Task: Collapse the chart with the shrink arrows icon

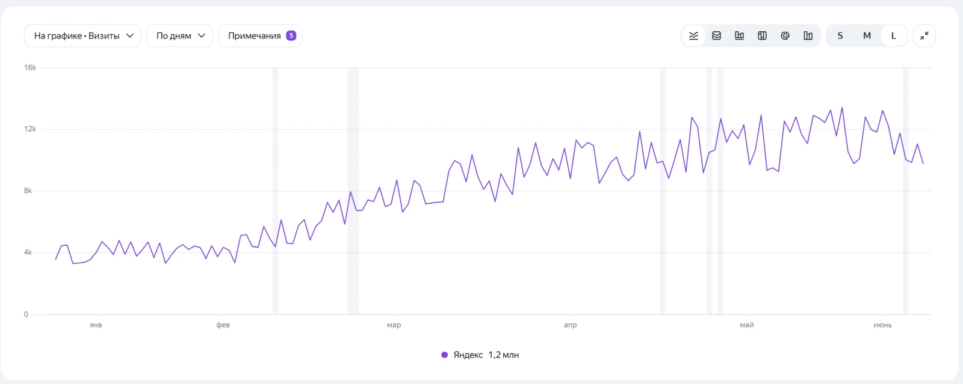Action: pyautogui.click(x=924, y=36)
